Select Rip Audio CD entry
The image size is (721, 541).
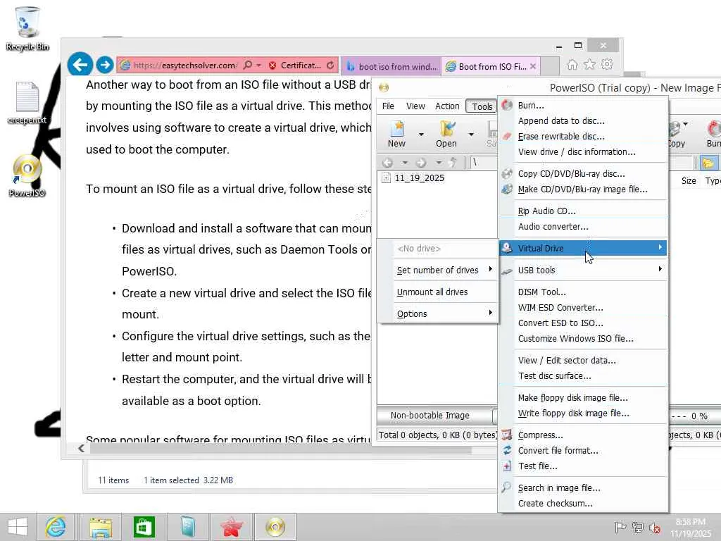(546, 211)
